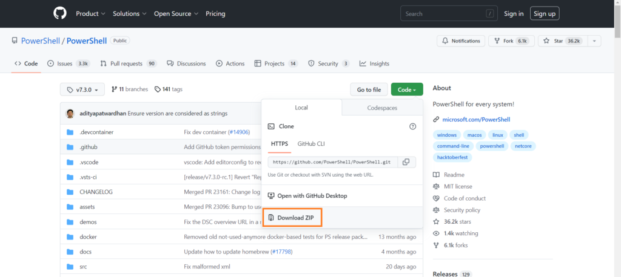This screenshot has width=621, height=277.
Task: Open the Projects tab
Action: click(x=276, y=64)
